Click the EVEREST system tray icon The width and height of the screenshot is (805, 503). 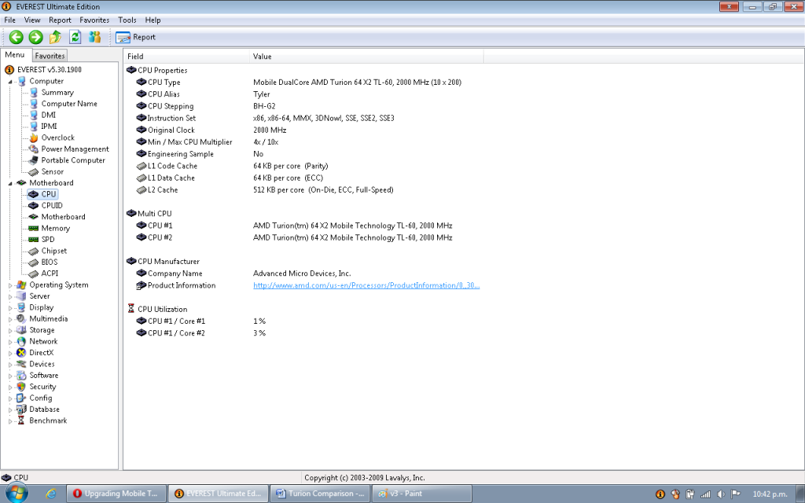pyautogui.click(x=660, y=494)
